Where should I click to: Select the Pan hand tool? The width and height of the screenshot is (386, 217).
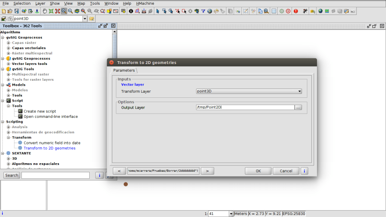[x=45, y=11]
